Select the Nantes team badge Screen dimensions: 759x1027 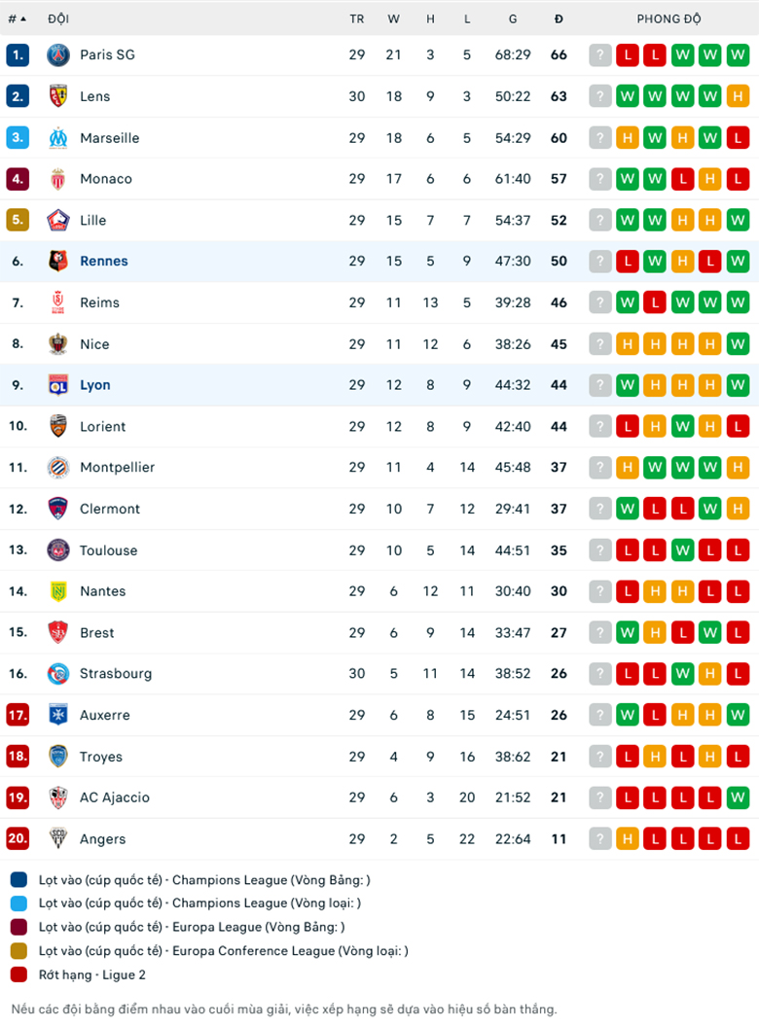point(56,591)
